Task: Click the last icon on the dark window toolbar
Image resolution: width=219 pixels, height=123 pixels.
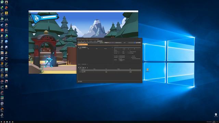Action: point(140,43)
